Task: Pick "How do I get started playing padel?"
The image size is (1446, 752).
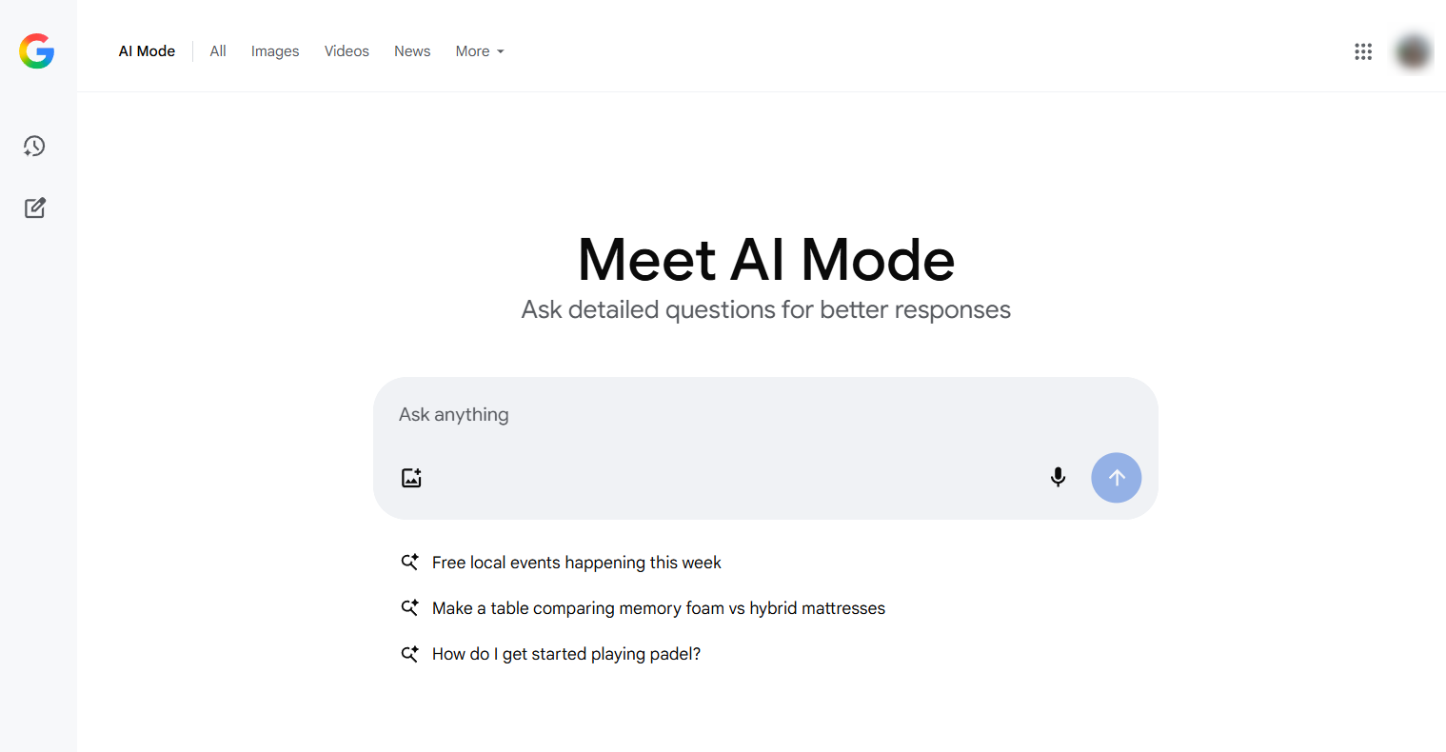Action: (x=566, y=654)
